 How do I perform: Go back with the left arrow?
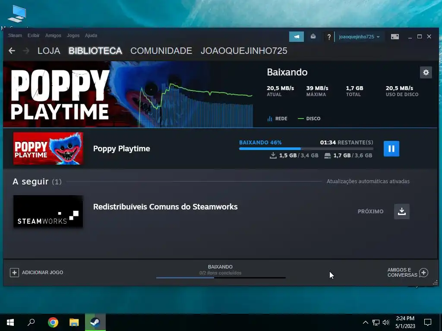(x=12, y=51)
